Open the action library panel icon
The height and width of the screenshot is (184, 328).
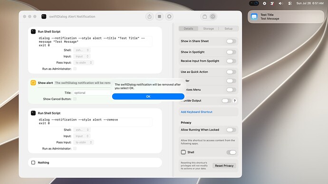coord(205,17)
